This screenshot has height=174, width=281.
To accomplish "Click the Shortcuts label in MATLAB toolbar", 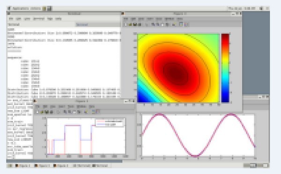I will [14, 24].
